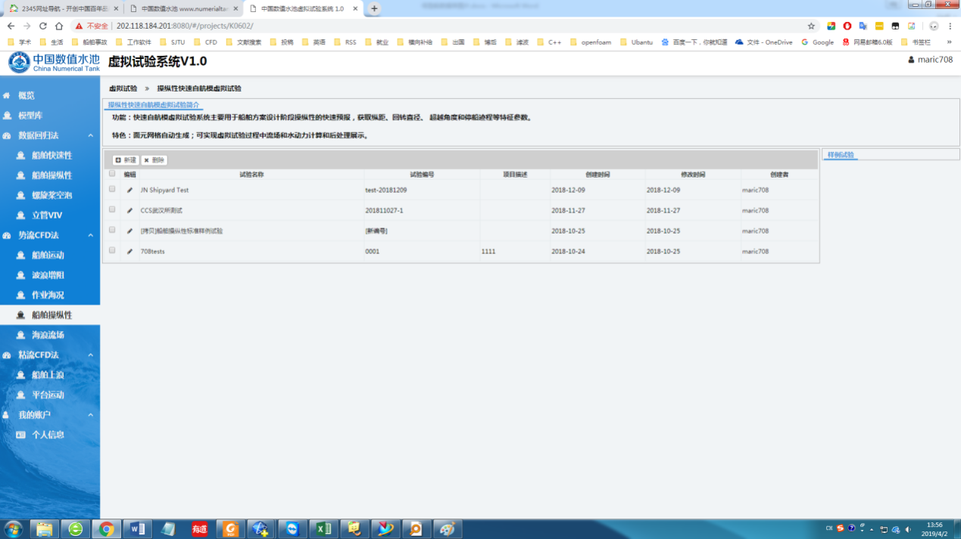
Task: Open 螺旋桨空泡 in the sidebar menu
Action: 51,195
